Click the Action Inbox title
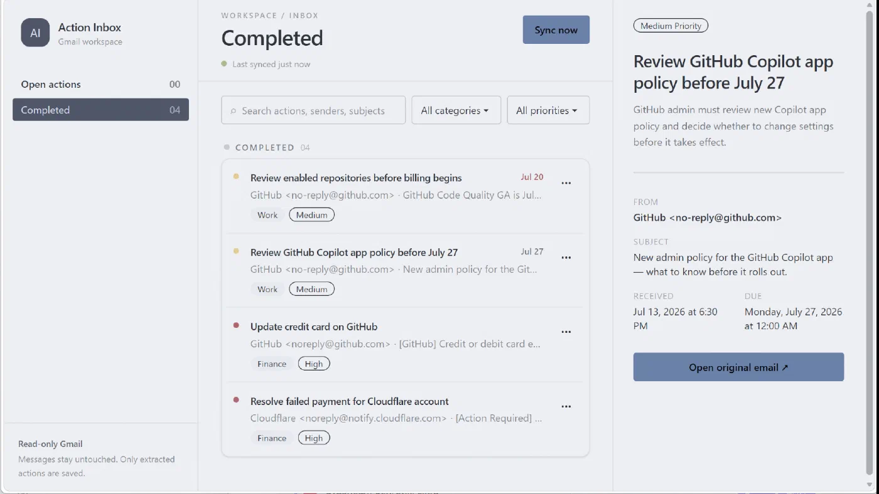 (x=90, y=28)
